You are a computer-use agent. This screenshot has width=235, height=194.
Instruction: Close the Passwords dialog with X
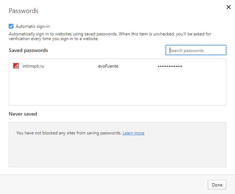[228, 7]
